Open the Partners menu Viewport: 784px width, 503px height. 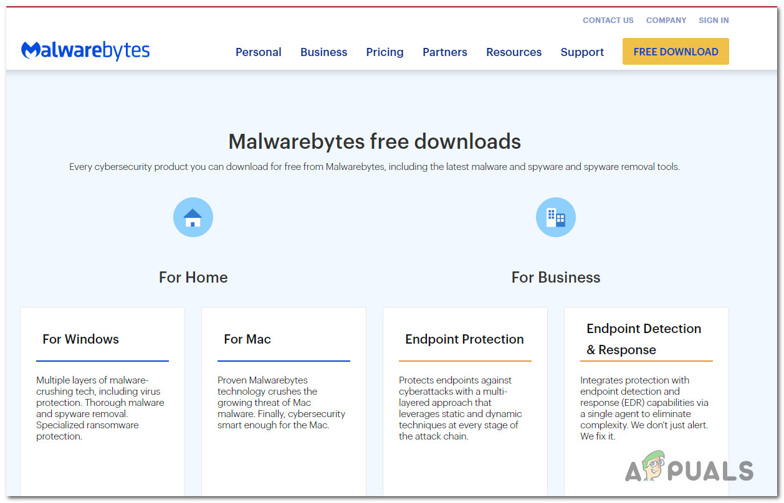[x=444, y=52]
